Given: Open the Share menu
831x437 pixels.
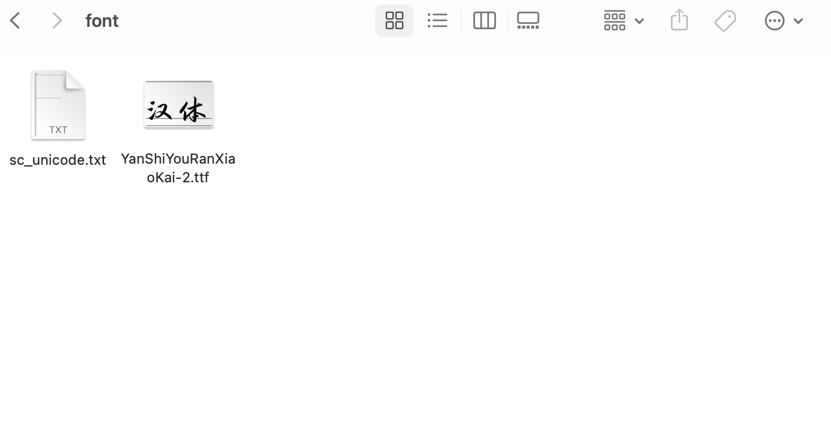Looking at the screenshot, I should coord(679,20).
